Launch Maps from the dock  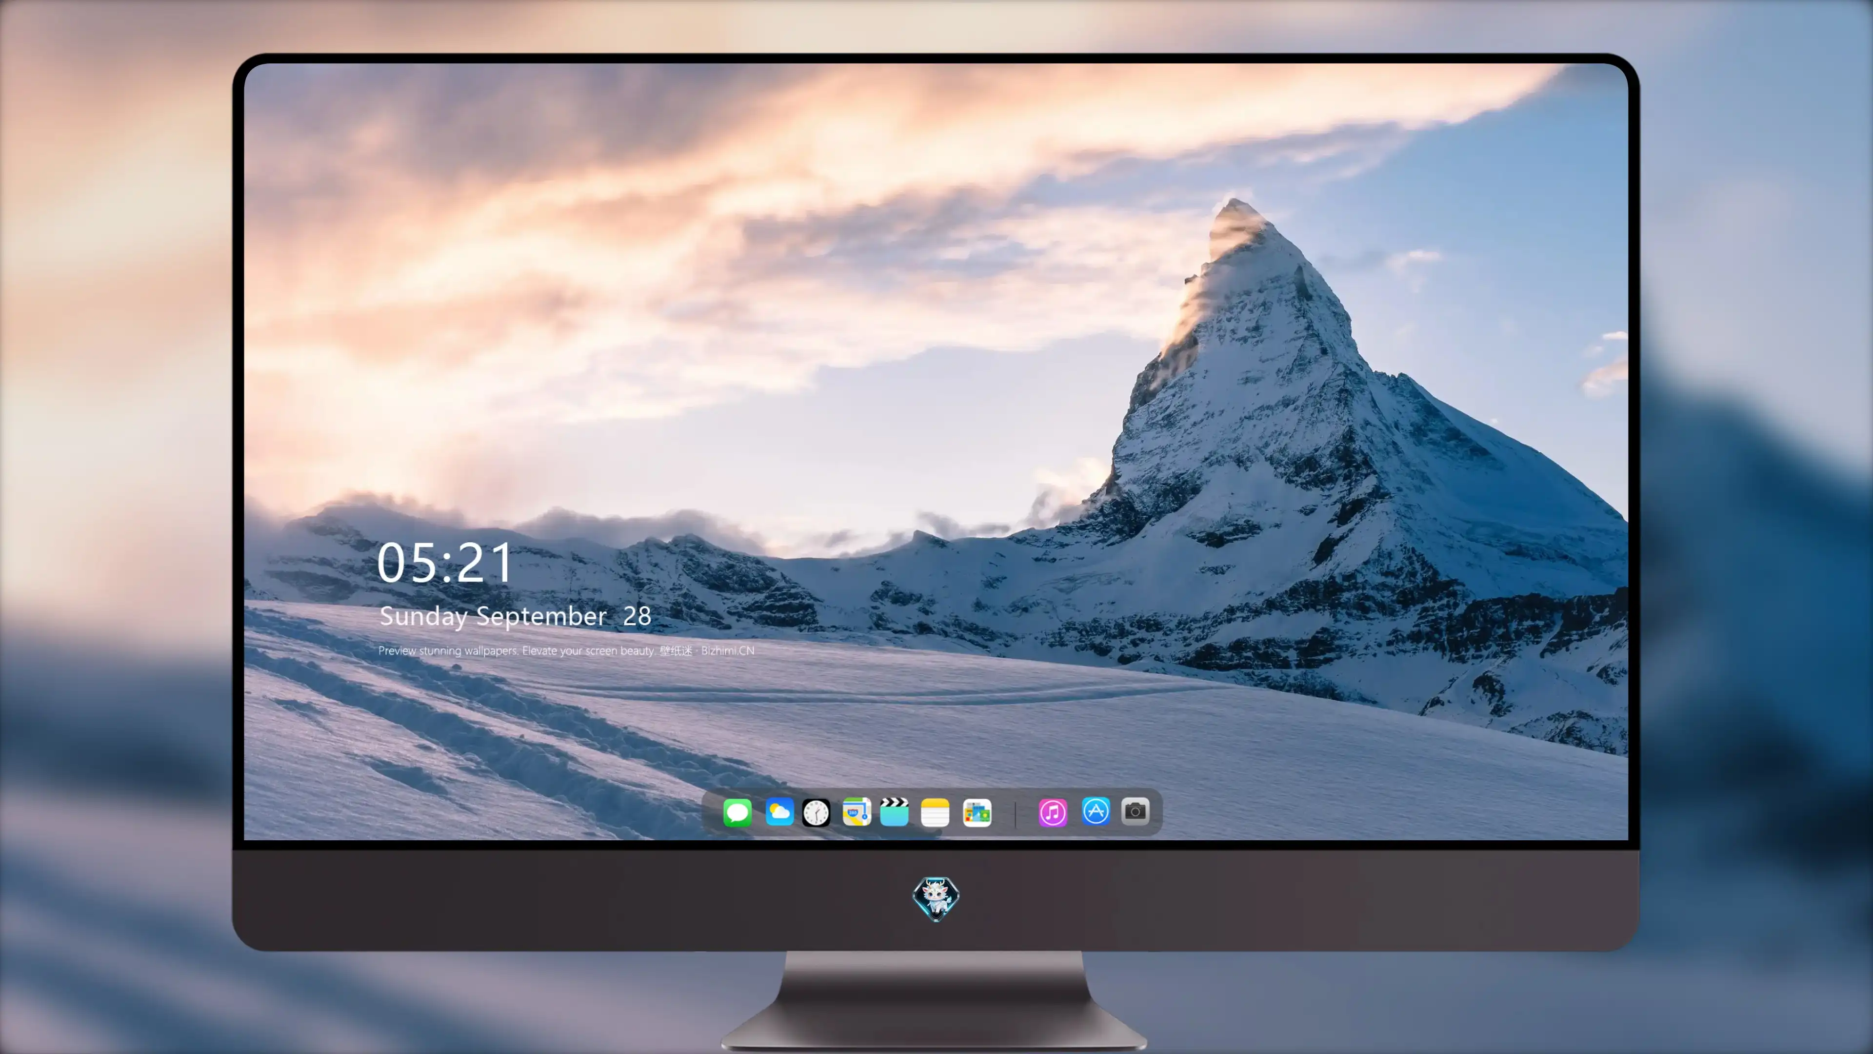[x=857, y=812]
